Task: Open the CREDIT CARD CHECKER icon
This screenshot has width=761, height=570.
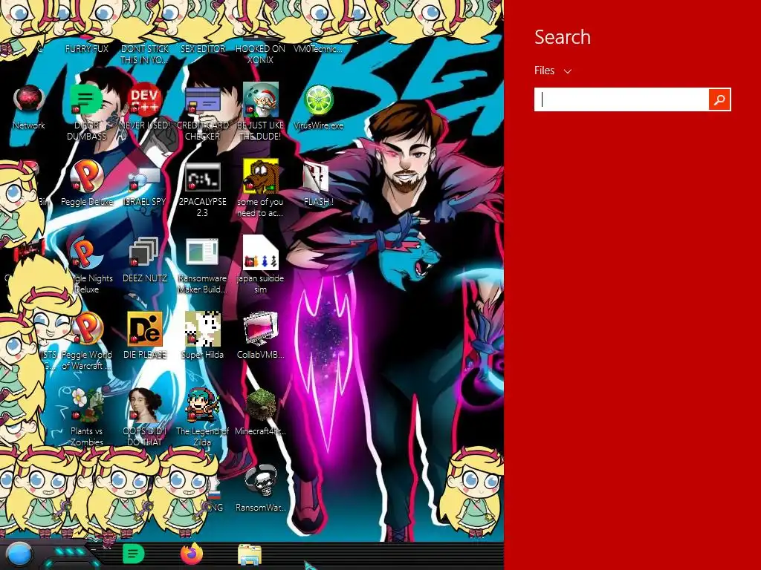Action: click(x=202, y=100)
